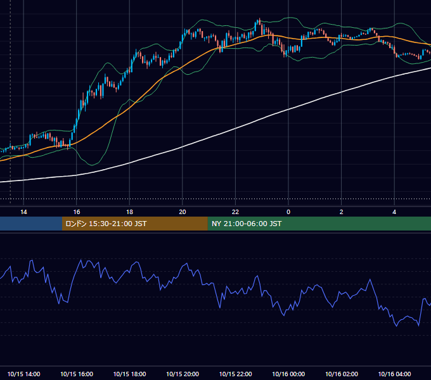Click the 22 hour label on price axis
Viewport: 431px width, 380px height.
coord(235,212)
